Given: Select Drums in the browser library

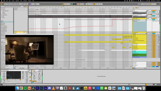Looking at the screenshot, I should [4, 25].
